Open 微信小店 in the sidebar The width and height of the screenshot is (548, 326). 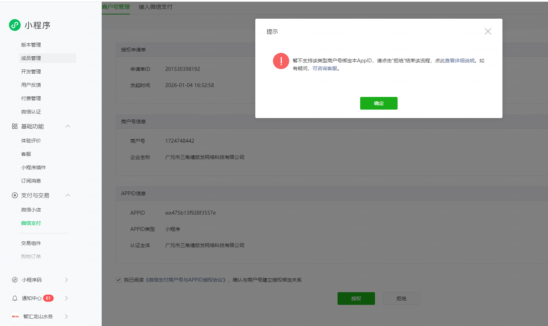tap(31, 210)
